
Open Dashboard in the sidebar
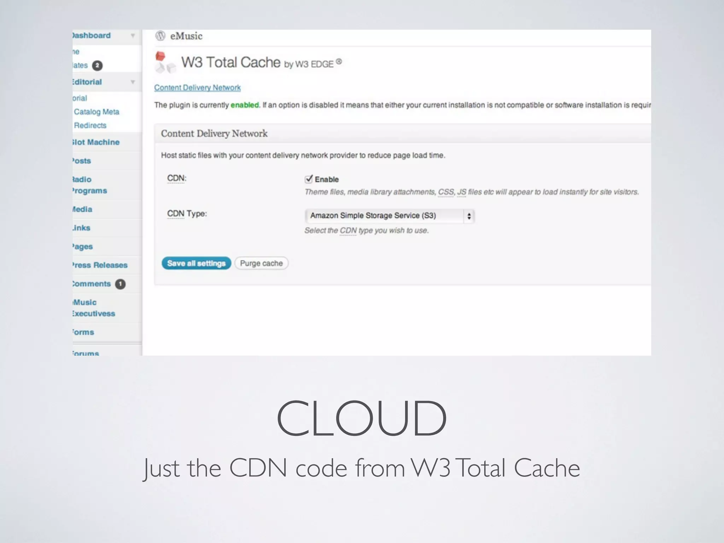tap(92, 35)
